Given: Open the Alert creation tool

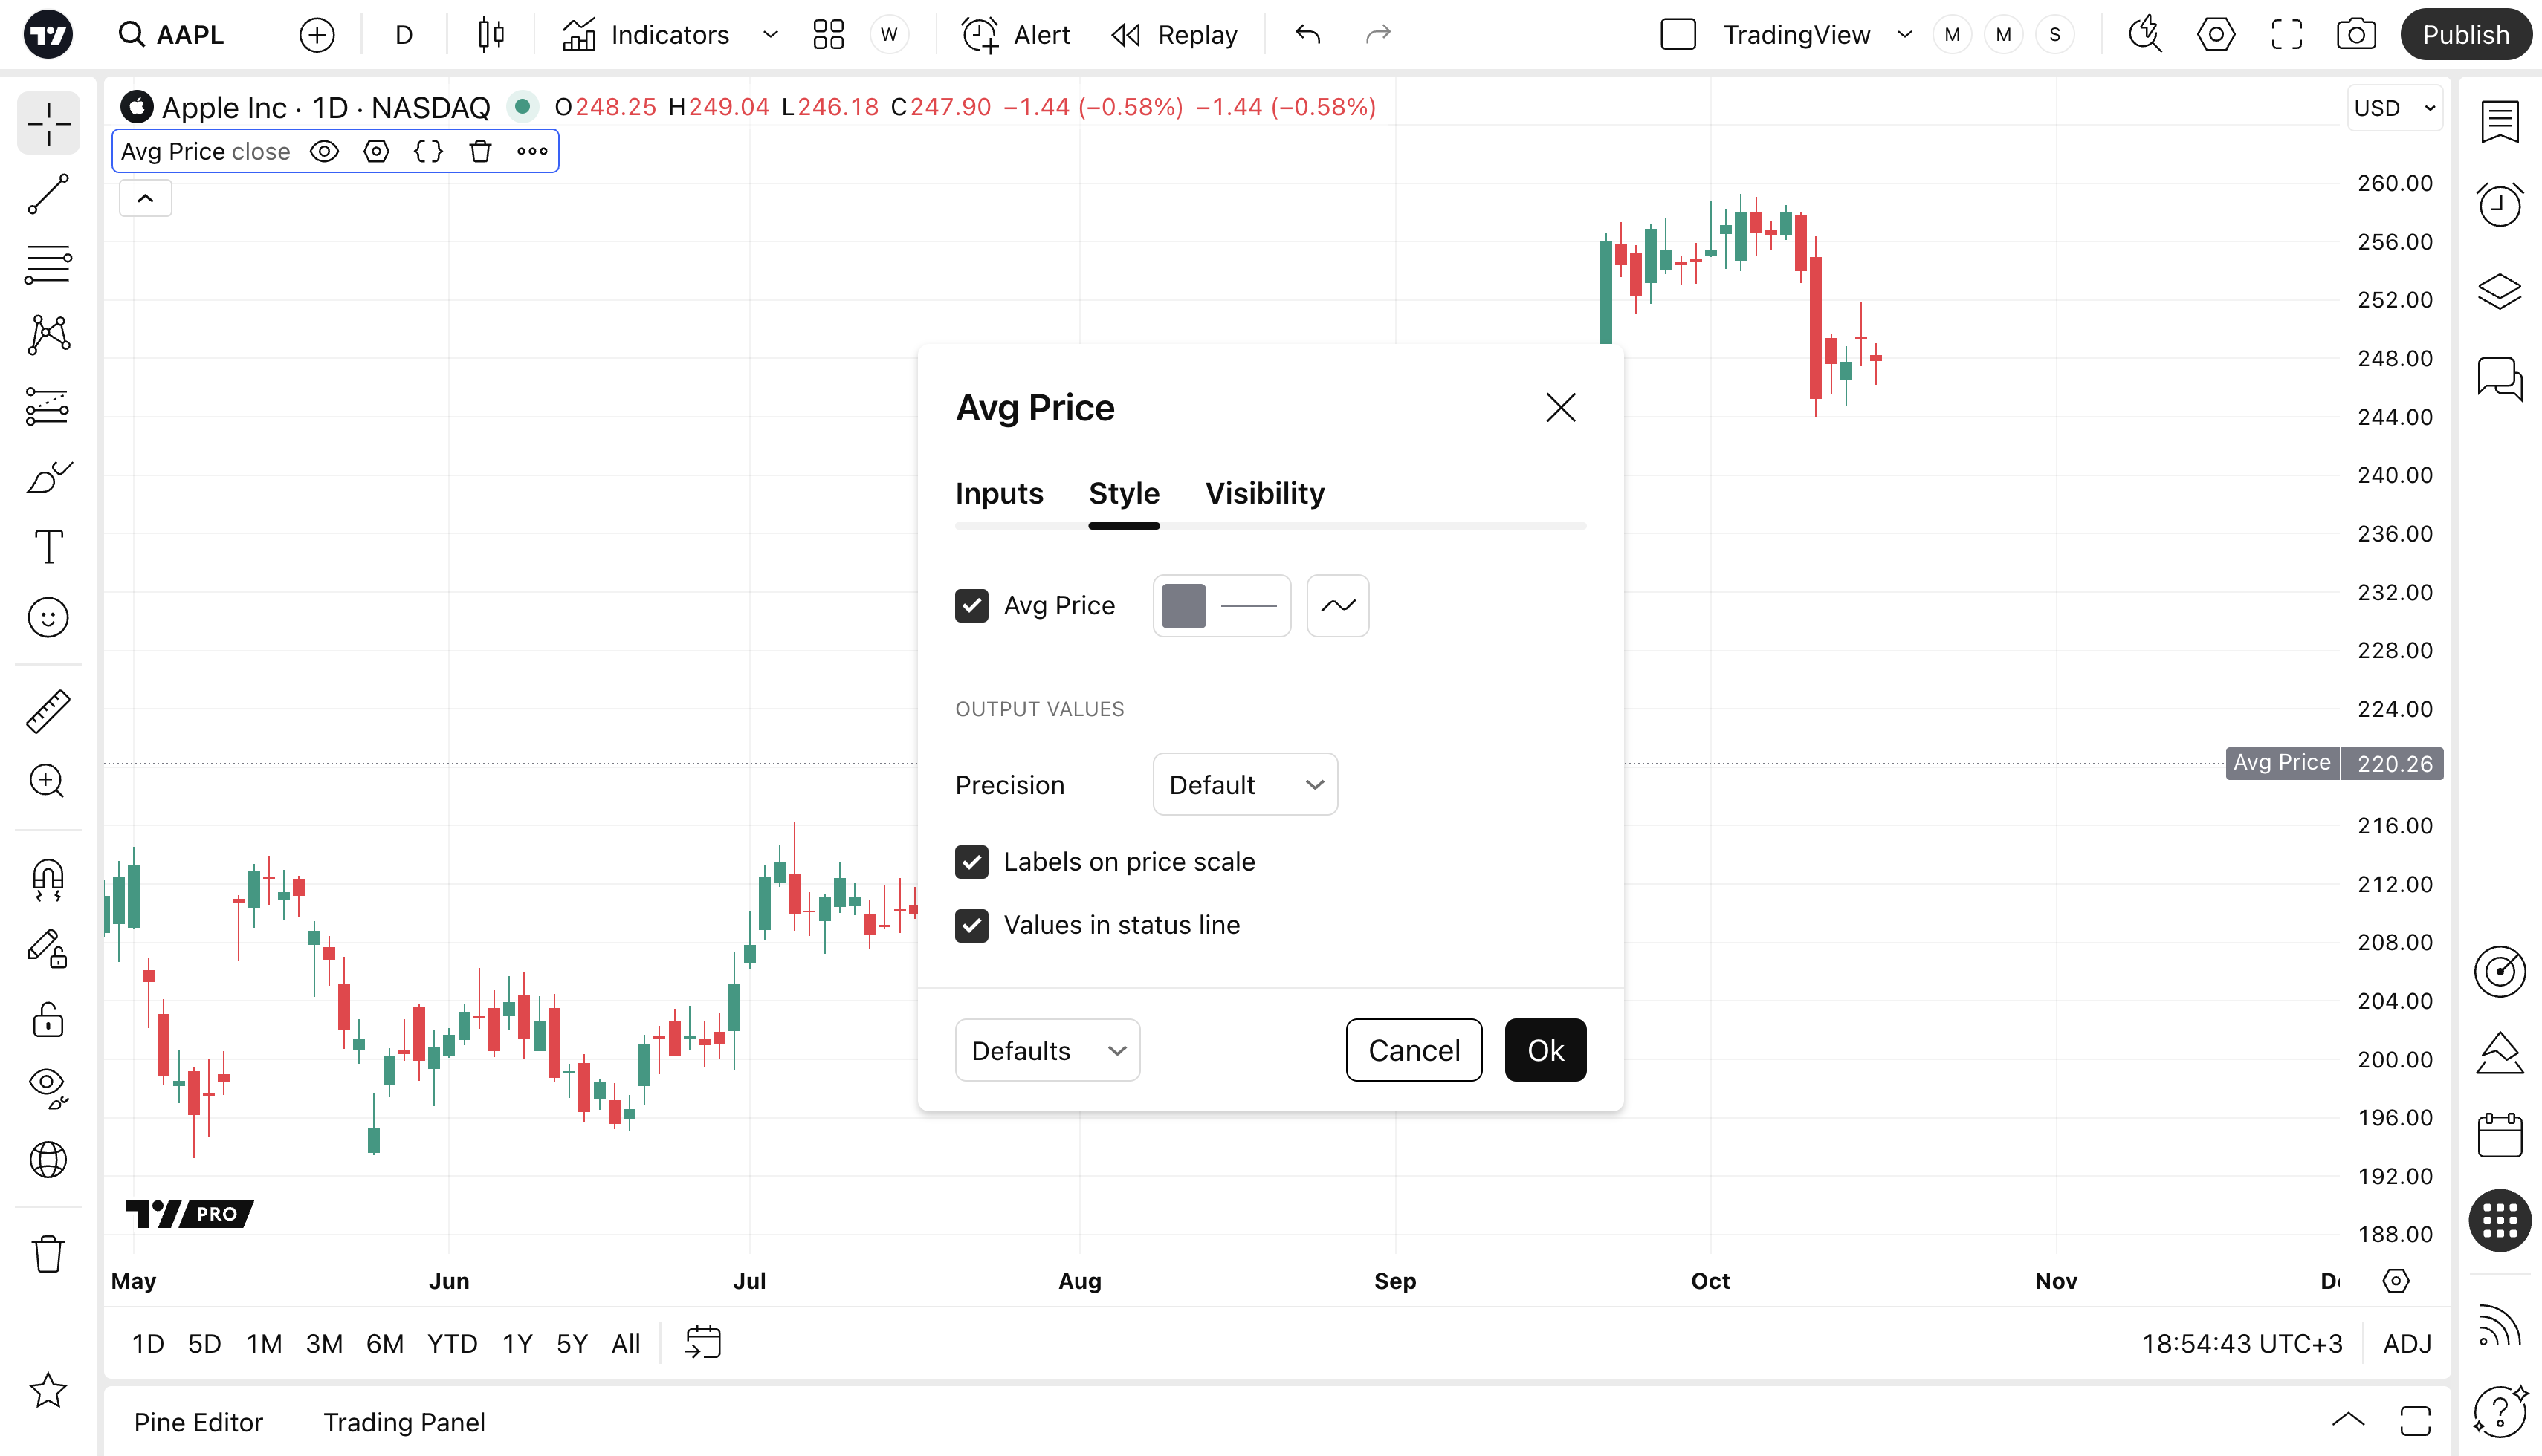Looking at the screenshot, I should pyautogui.click(x=1015, y=35).
